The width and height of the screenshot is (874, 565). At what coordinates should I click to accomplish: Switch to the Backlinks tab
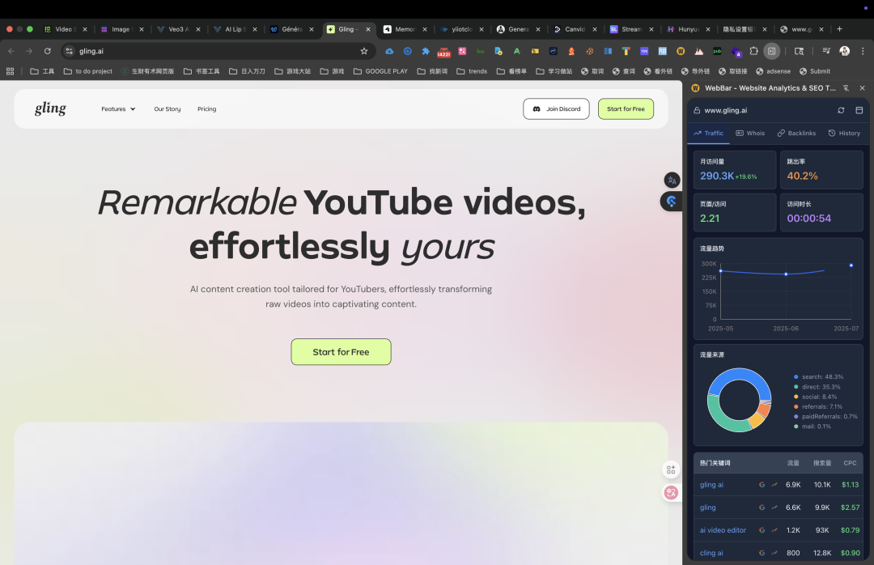click(796, 134)
